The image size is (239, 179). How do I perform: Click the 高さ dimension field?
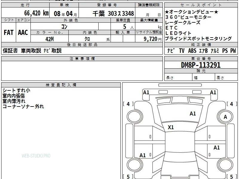226,77
